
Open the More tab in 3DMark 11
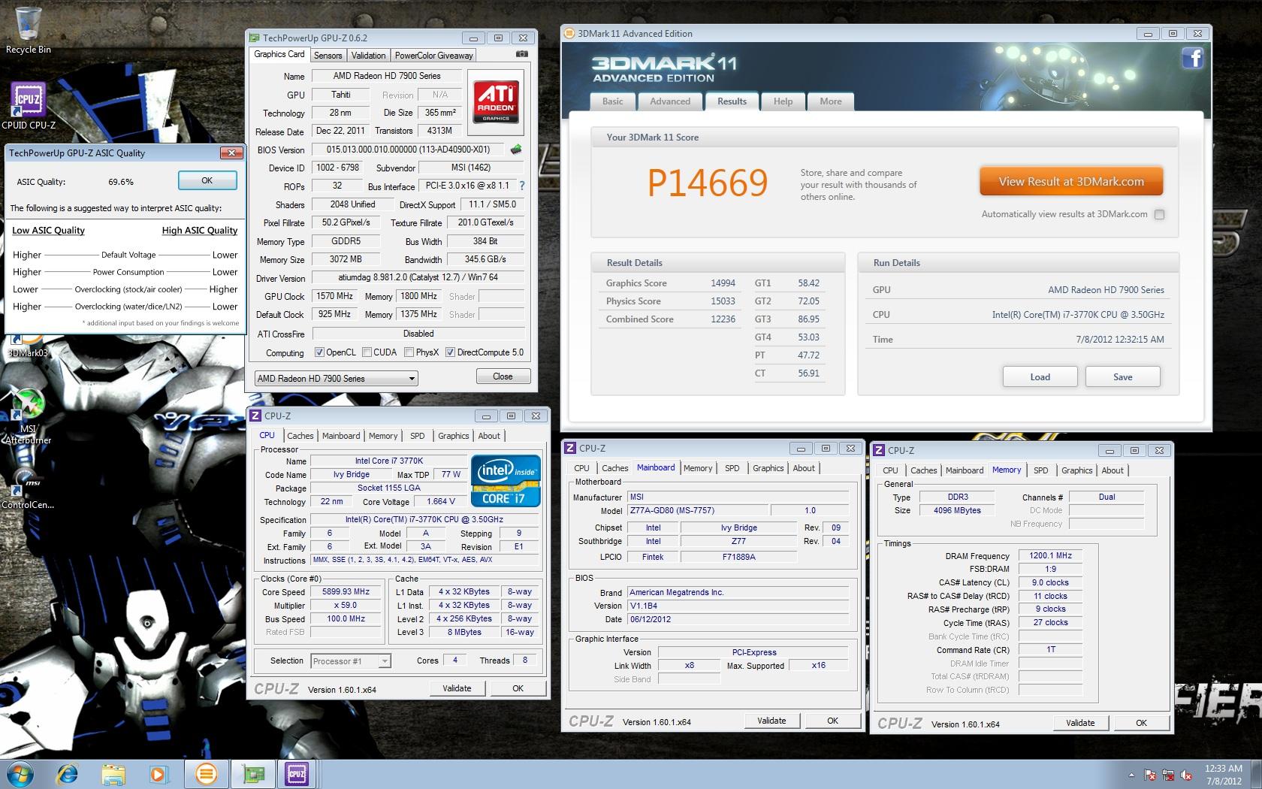point(831,101)
